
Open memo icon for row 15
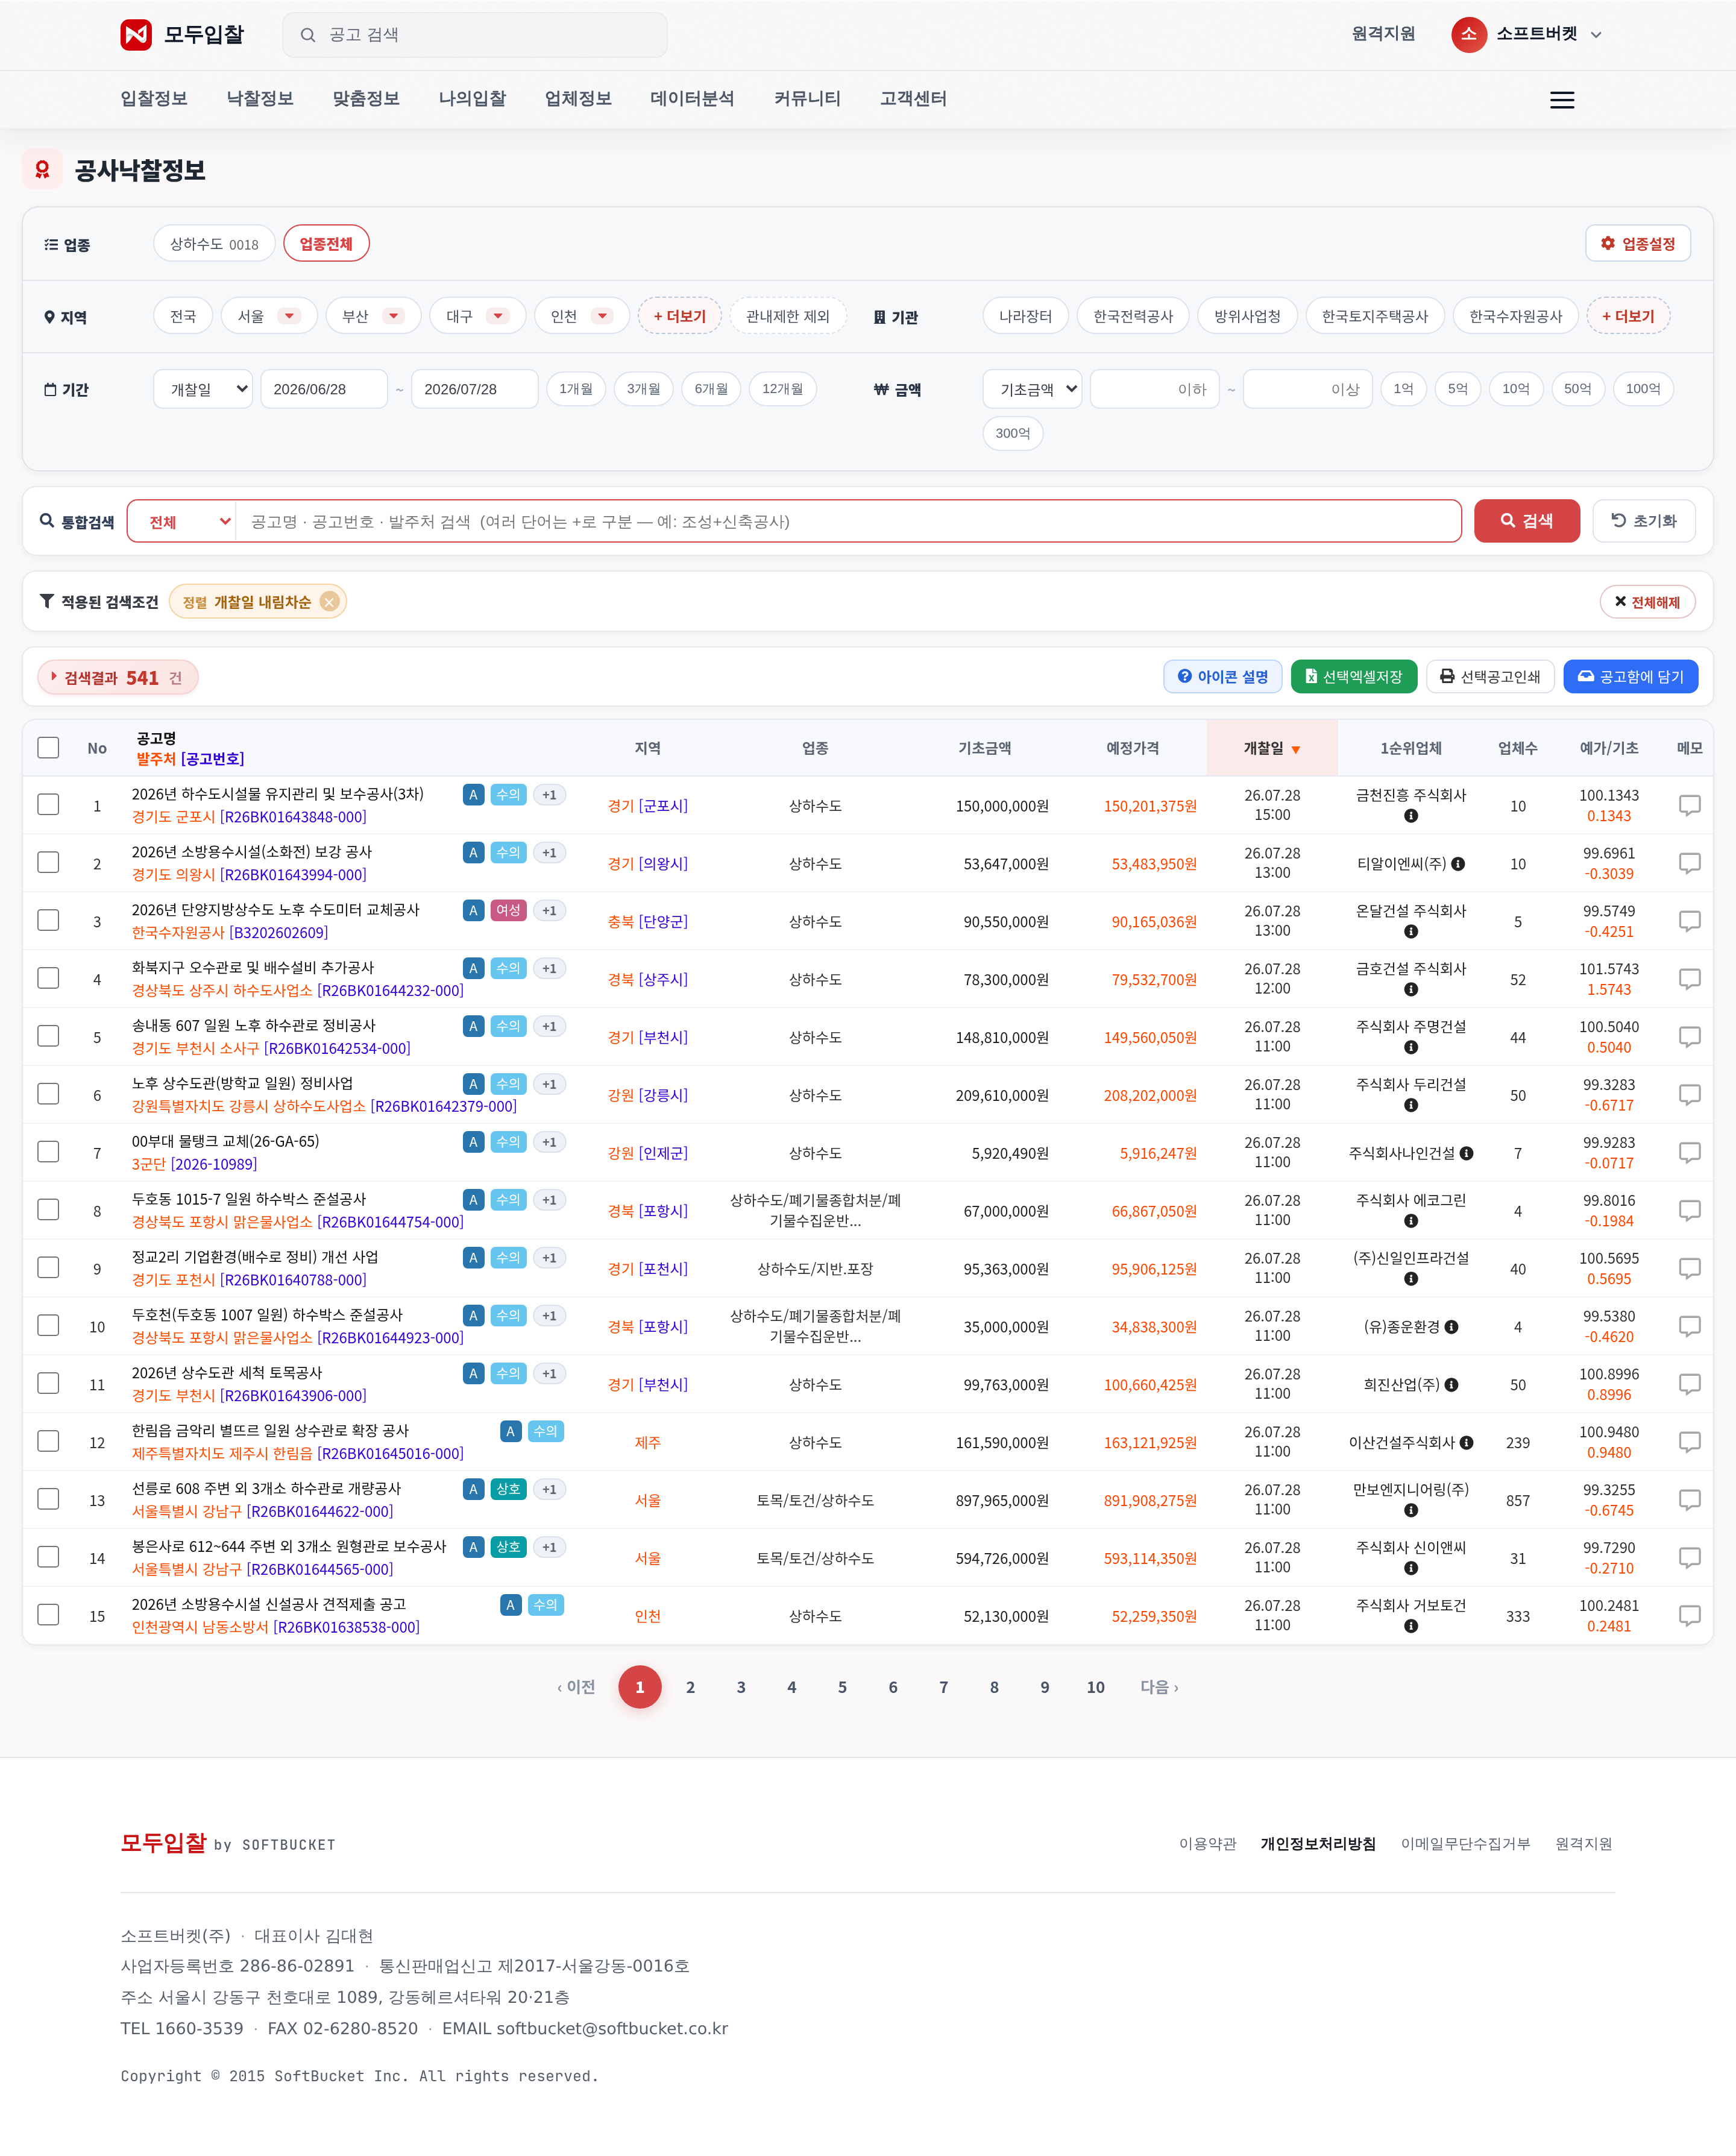point(1689,1615)
